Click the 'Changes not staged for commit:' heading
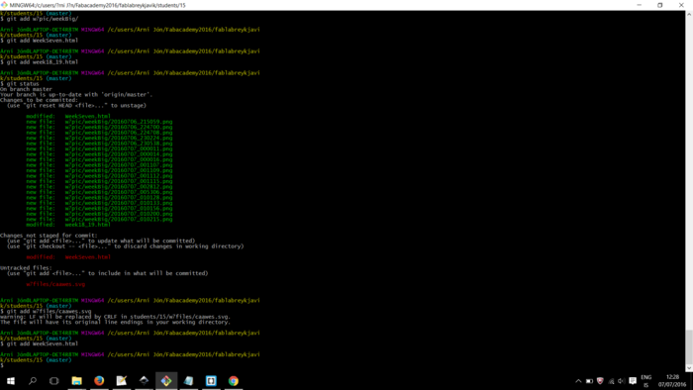Viewport: 693px width, 390px height. click(x=49, y=236)
